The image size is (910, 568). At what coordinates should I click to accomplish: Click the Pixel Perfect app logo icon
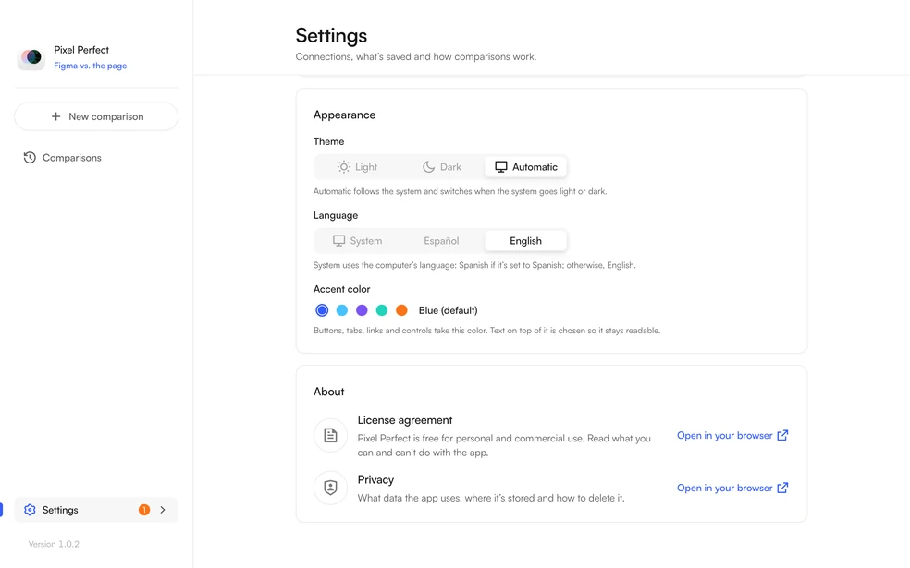[x=31, y=57]
